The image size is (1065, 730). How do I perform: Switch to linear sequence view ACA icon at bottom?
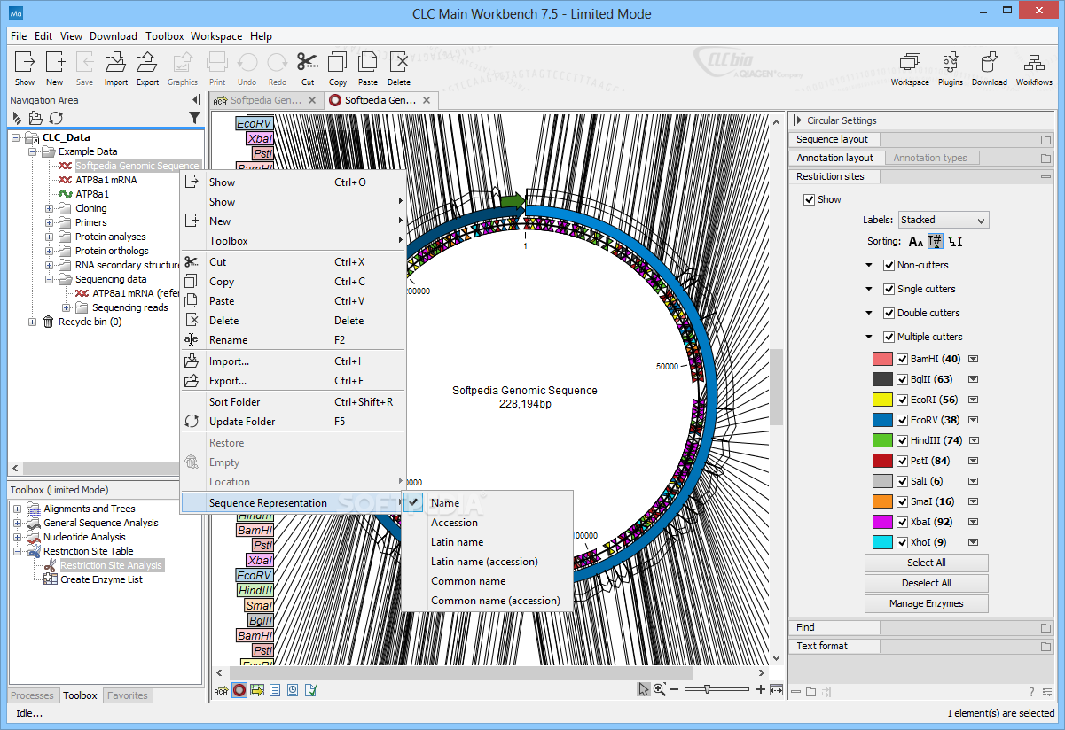point(221,690)
